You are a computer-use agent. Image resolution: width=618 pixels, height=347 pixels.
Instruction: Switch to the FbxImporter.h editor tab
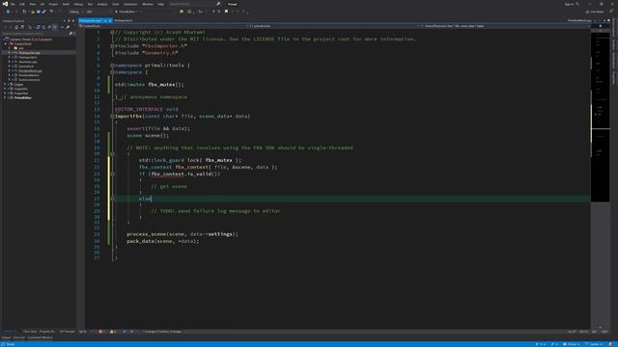click(x=123, y=20)
